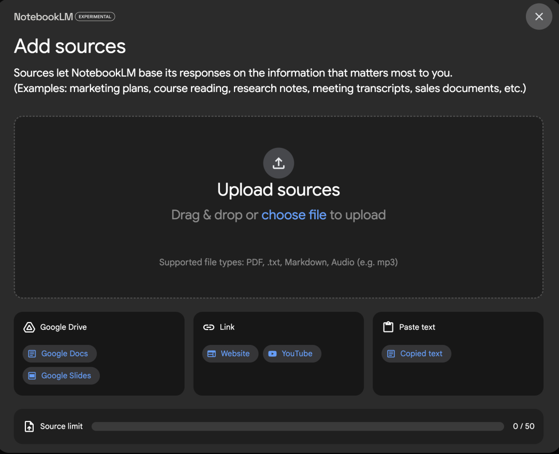Screen dimensions: 559x454
Task: Click the Upload sources drop zone heading
Action: pos(278,190)
